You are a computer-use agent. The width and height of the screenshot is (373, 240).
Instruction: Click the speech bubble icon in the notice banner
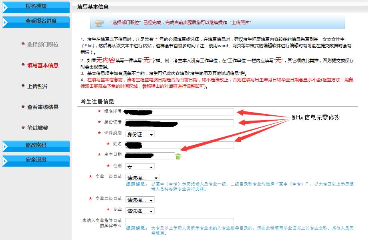click(x=99, y=23)
